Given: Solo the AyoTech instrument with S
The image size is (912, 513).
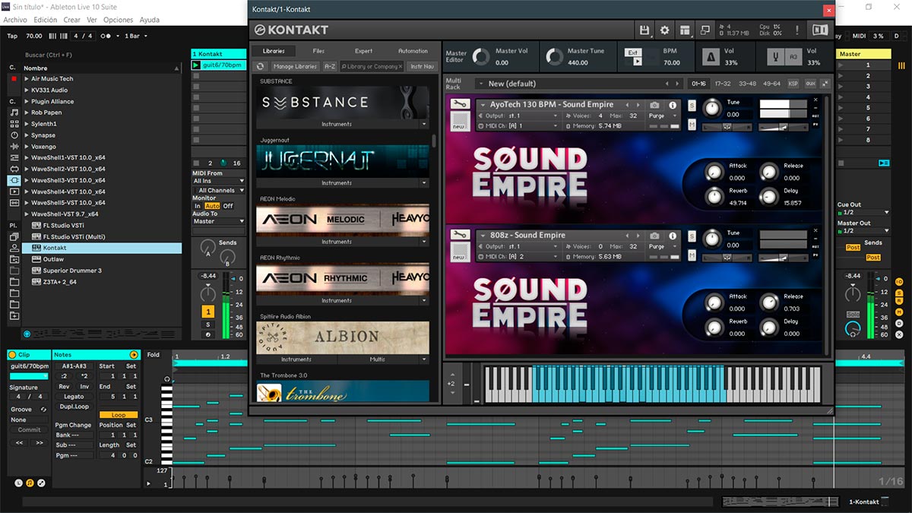Looking at the screenshot, I should click(x=692, y=105).
